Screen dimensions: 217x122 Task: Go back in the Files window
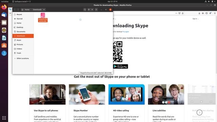point(15,9)
